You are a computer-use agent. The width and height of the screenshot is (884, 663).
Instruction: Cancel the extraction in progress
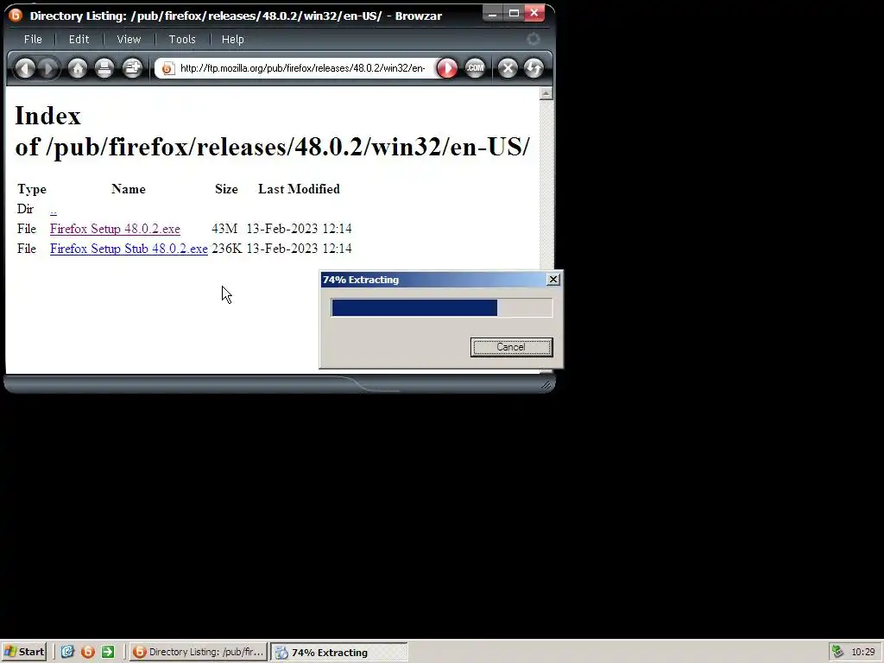[511, 347]
